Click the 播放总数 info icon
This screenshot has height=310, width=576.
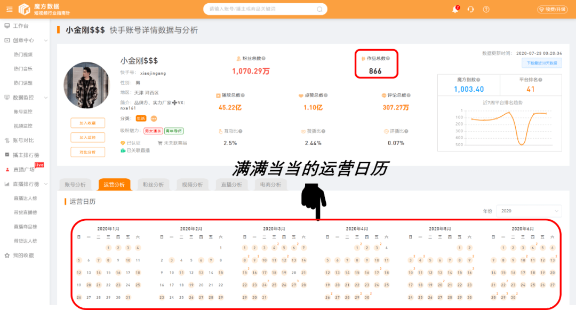click(243, 95)
